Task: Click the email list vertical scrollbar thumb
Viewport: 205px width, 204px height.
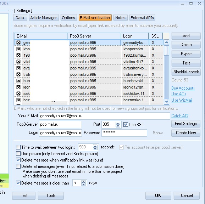Action: 166,51
